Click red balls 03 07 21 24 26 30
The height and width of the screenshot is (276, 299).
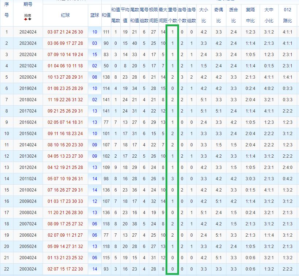pos(65,32)
